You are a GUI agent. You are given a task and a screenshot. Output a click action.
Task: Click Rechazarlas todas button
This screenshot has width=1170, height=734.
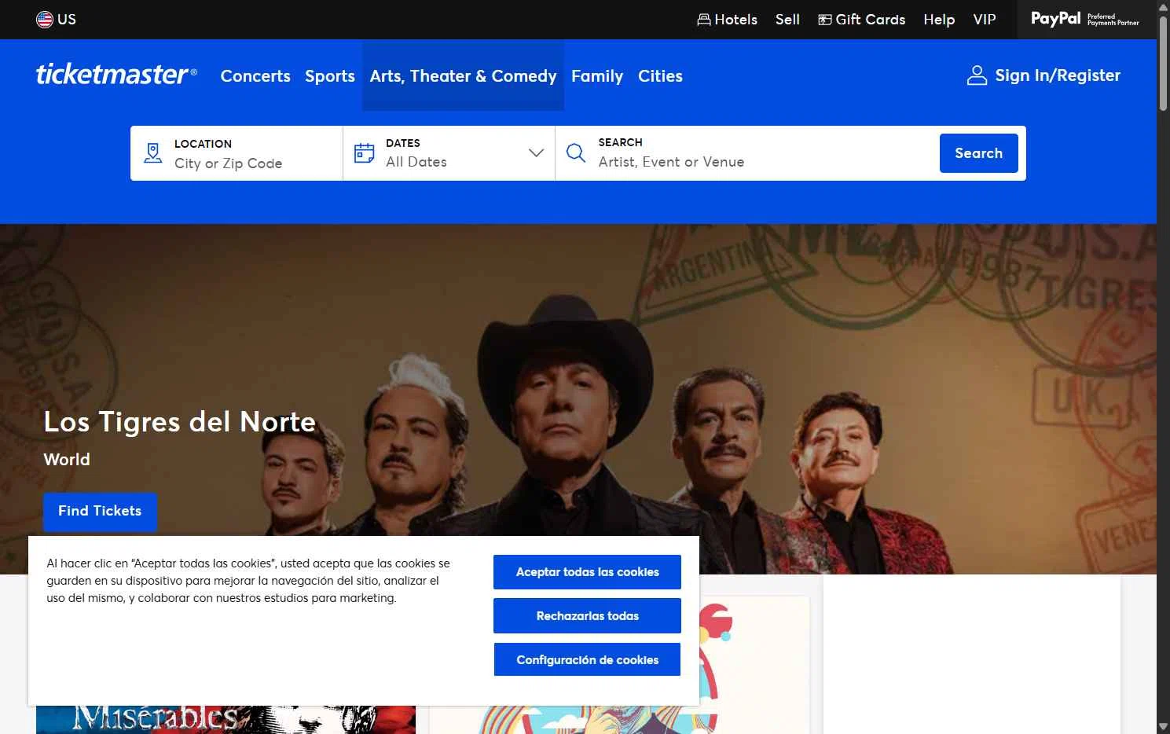587,616
